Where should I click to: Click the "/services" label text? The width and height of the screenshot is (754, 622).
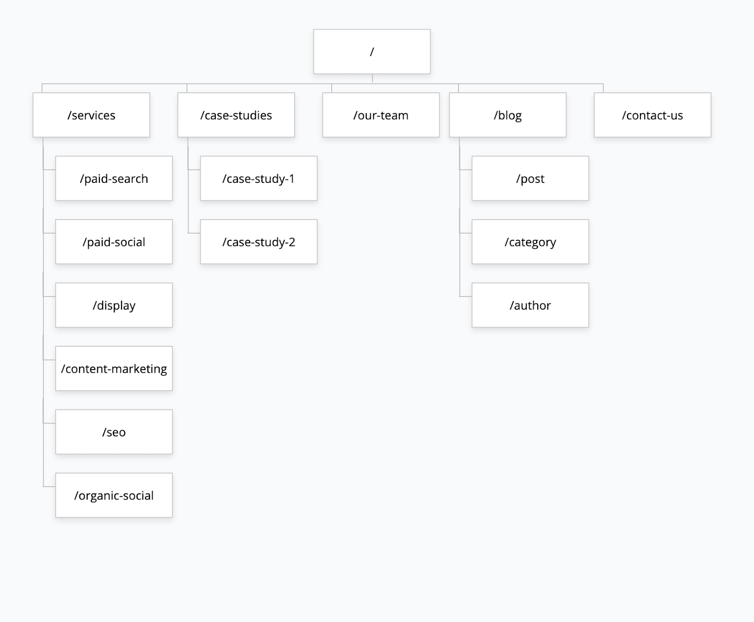(x=91, y=115)
